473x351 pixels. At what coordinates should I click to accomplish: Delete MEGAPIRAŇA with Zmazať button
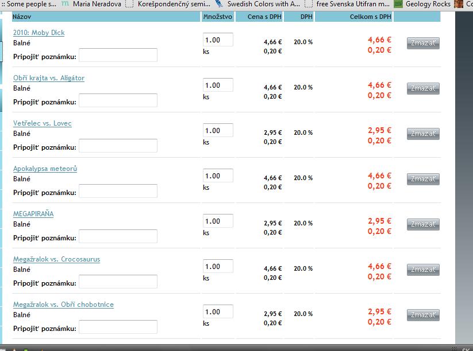pos(423,224)
